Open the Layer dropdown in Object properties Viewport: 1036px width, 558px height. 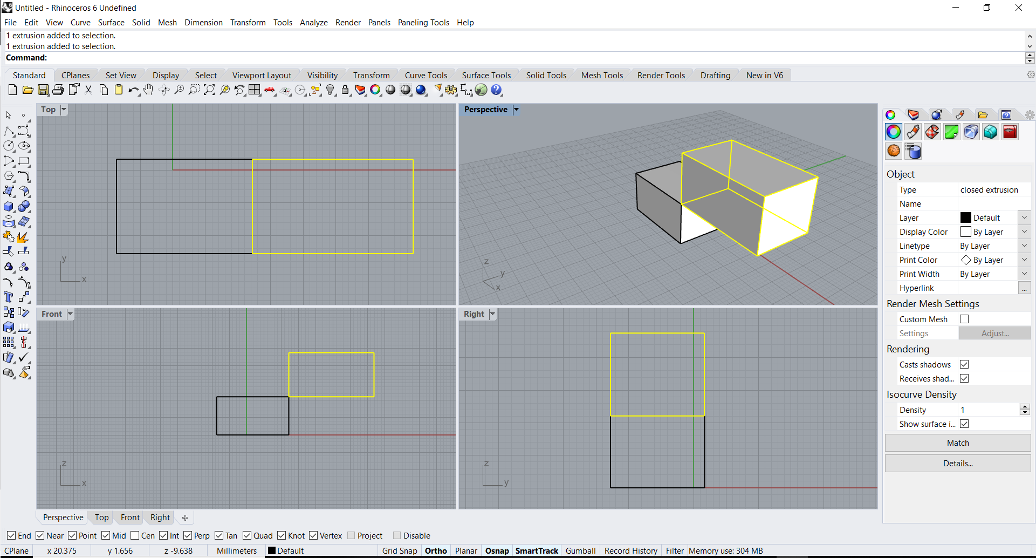1024,218
